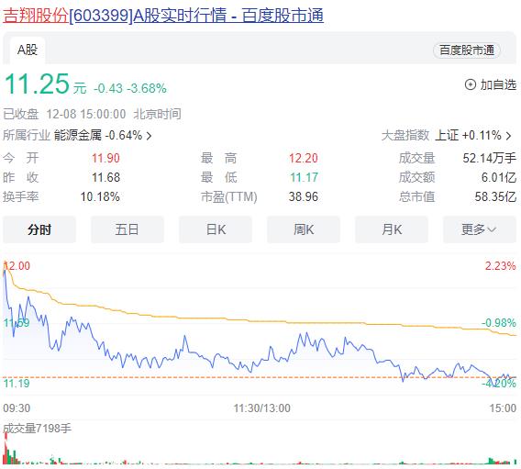The width and height of the screenshot is (521, 469).
Task: Expand market index with the chevron after +0.11%
Action: 508,136
